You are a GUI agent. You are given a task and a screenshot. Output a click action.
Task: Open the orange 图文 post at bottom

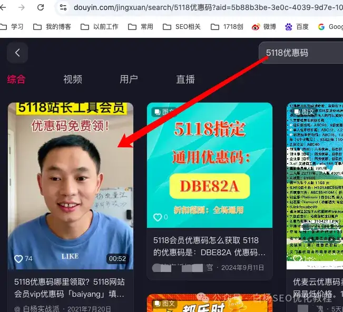pos(210,303)
